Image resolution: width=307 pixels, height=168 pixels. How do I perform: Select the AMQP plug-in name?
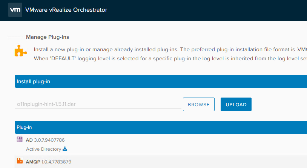pyautogui.click(x=33, y=162)
